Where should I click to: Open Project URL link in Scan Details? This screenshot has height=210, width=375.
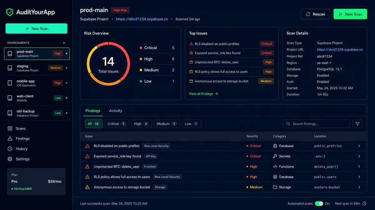pyautogui.click(x=340, y=49)
